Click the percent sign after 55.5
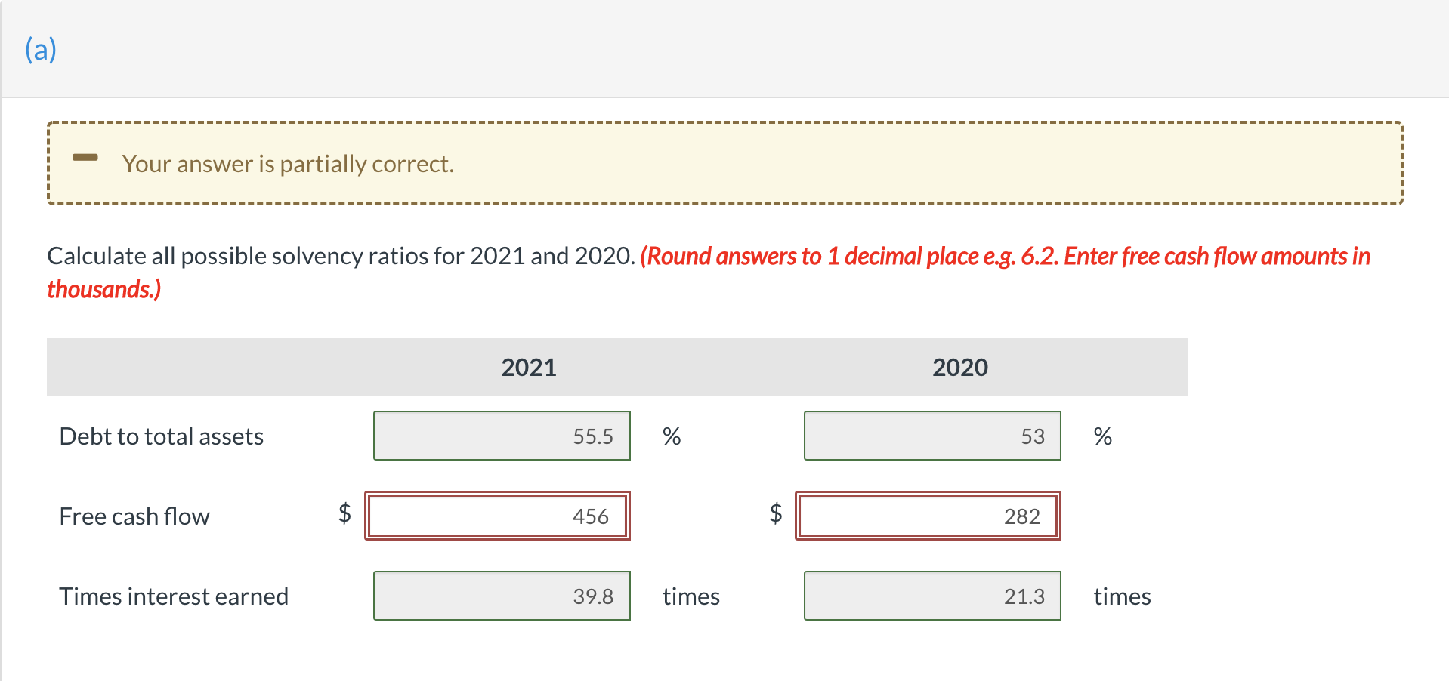Viewport: 1449px width, 681px height. pyautogui.click(x=671, y=436)
